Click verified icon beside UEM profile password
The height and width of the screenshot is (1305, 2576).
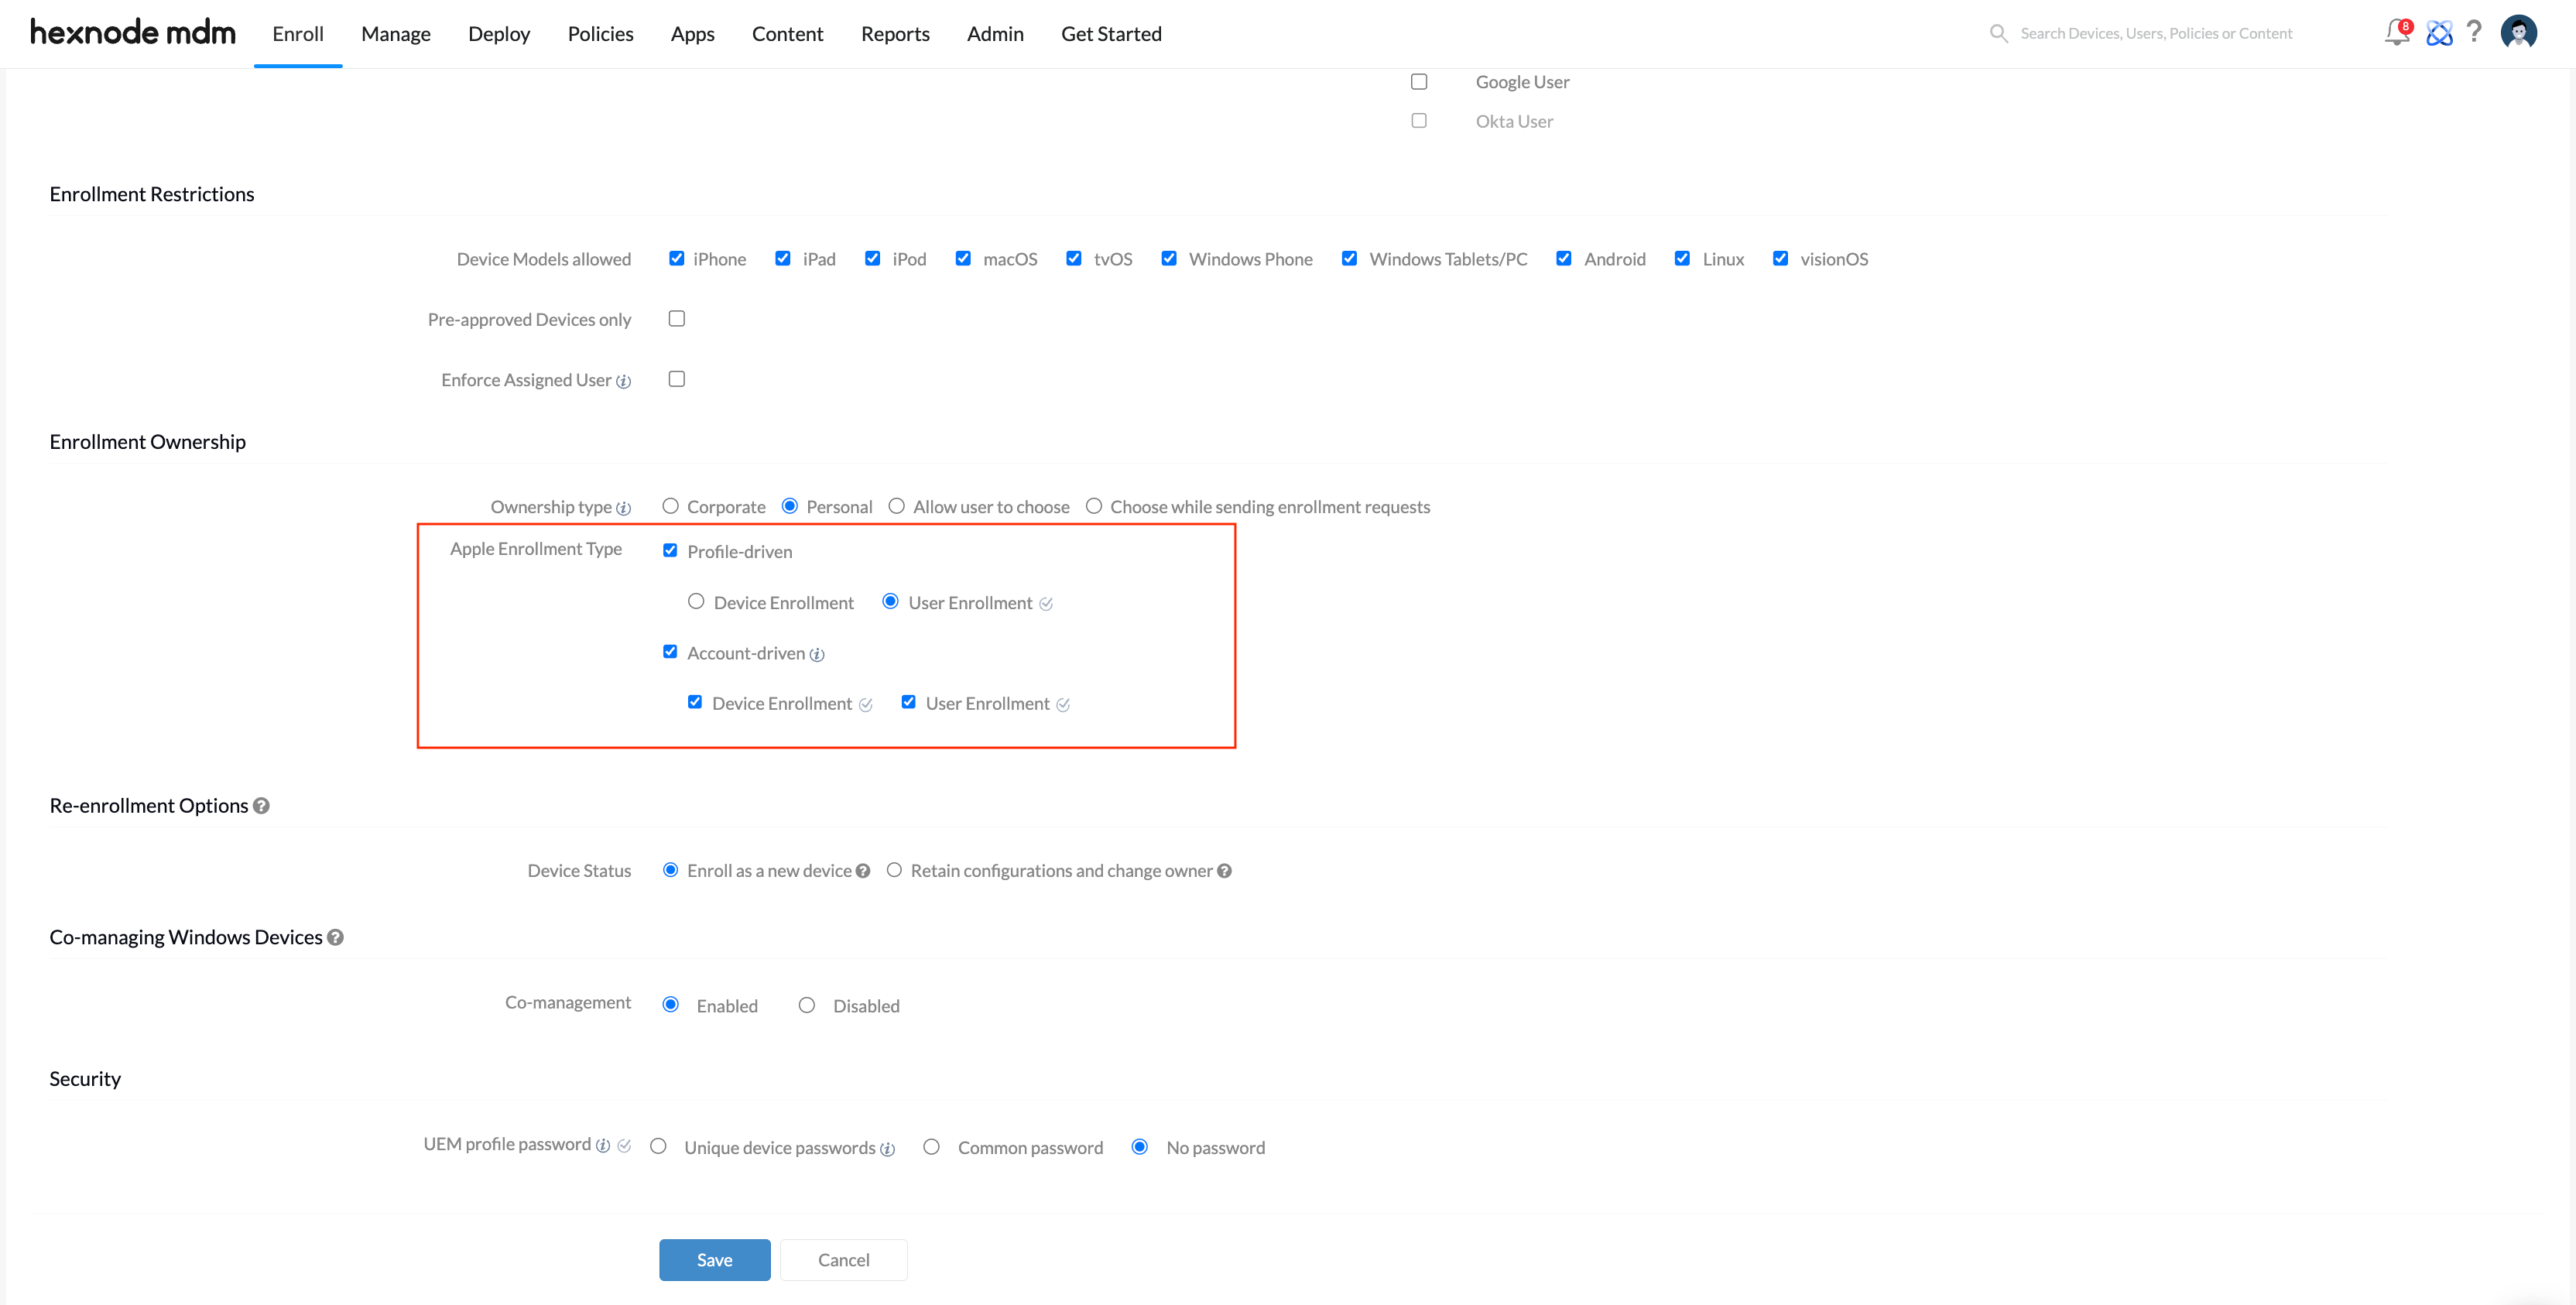click(x=624, y=1145)
